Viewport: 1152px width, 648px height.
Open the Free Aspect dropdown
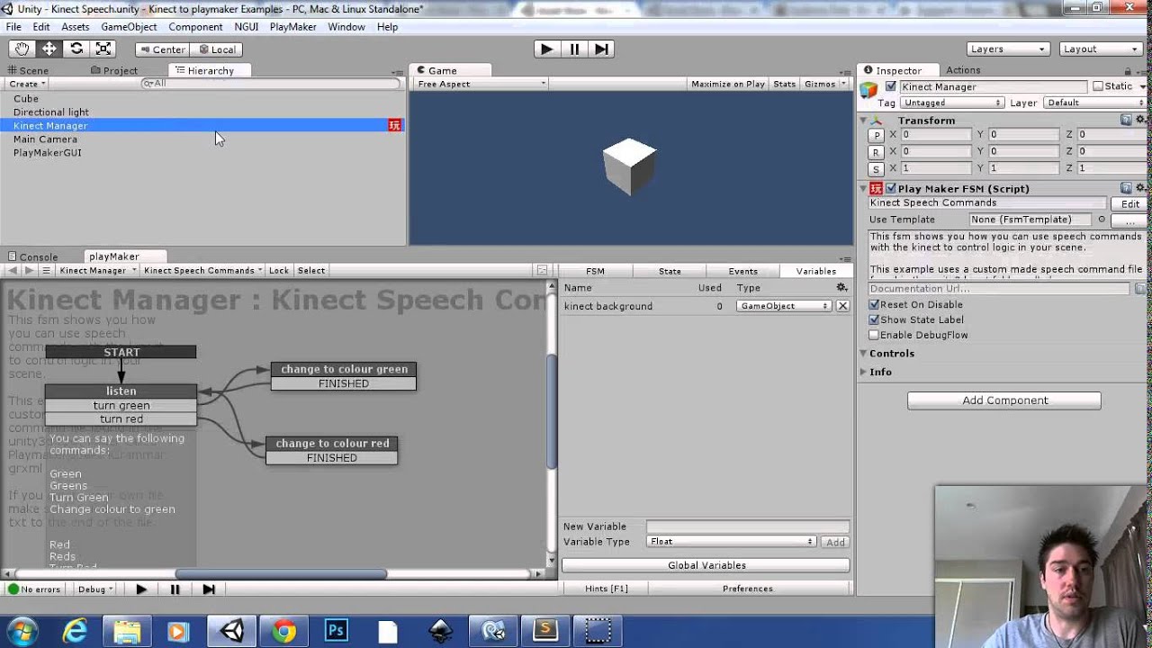coord(481,84)
